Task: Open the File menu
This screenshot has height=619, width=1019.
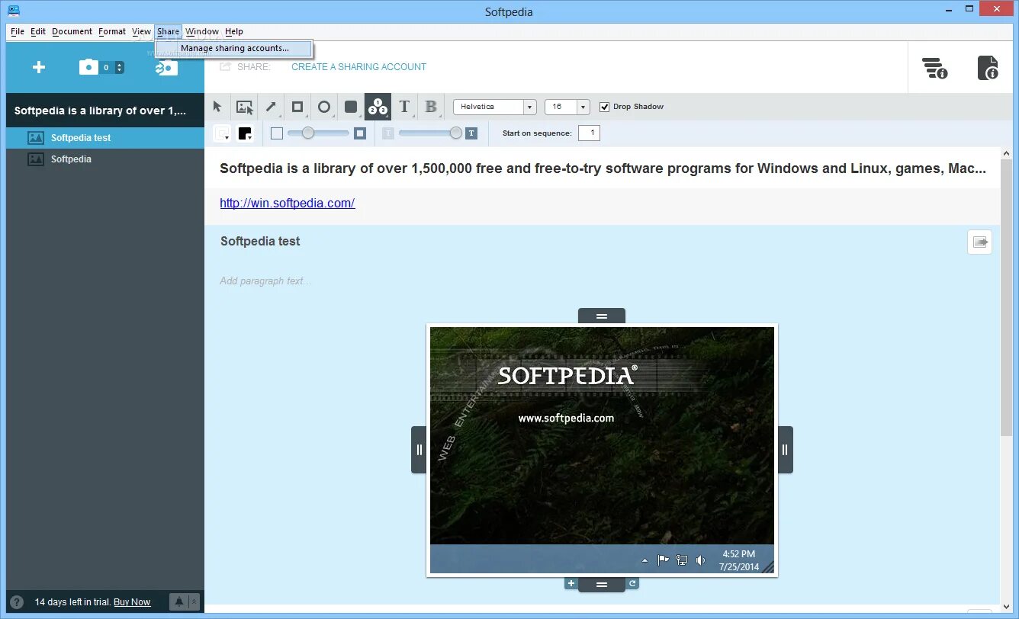Action: (18, 31)
